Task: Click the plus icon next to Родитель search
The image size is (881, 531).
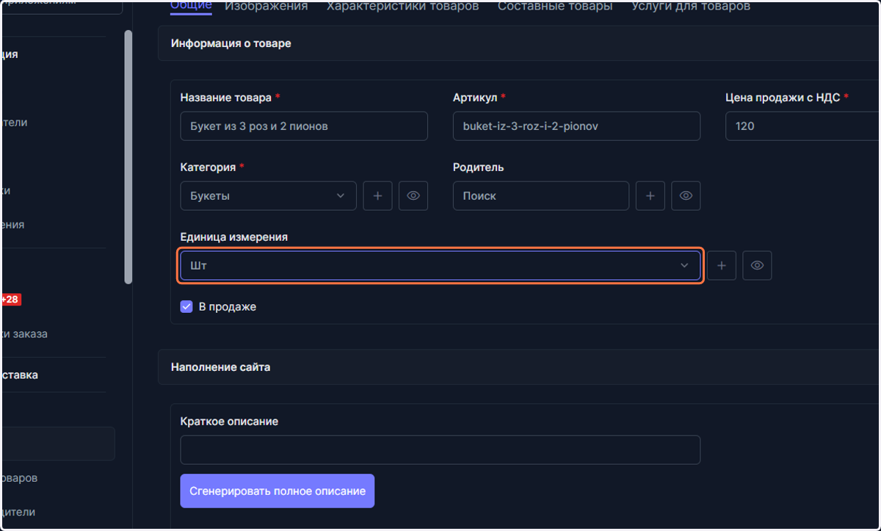Action: click(x=650, y=196)
